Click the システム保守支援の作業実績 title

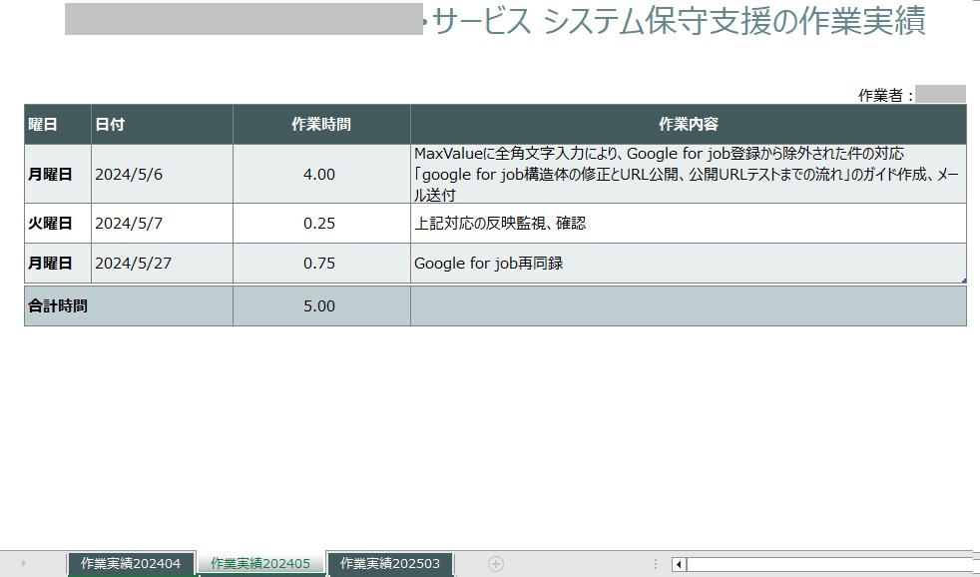coord(735,20)
